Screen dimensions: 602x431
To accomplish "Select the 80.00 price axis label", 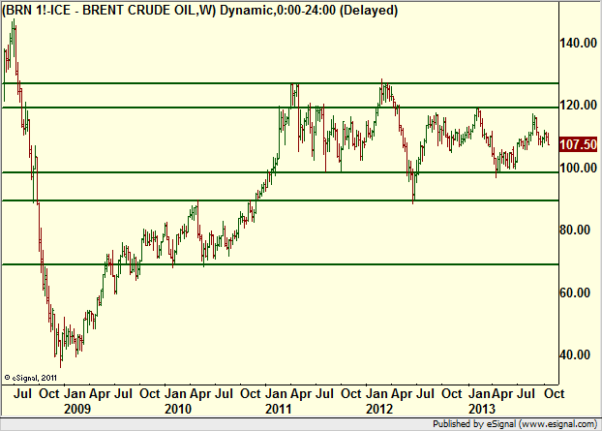I will (575, 230).
